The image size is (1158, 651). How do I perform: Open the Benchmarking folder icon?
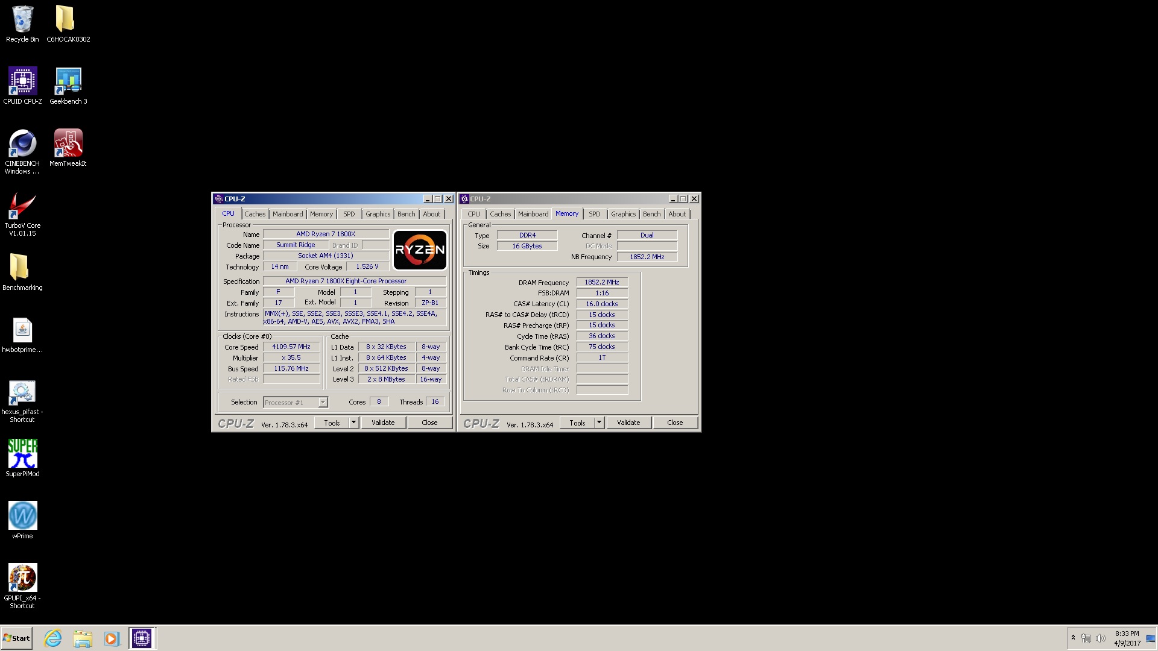tap(22, 272)
